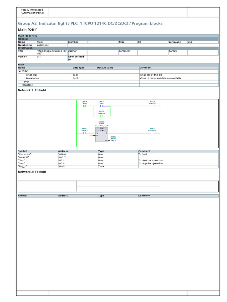Screen dimensions: 227x302
Task: Select the Main(1) contact feeding timer IN
Action: 85,133
